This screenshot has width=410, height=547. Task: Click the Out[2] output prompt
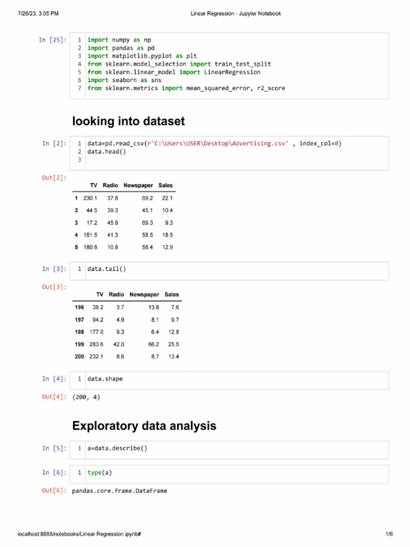[54, 177]
